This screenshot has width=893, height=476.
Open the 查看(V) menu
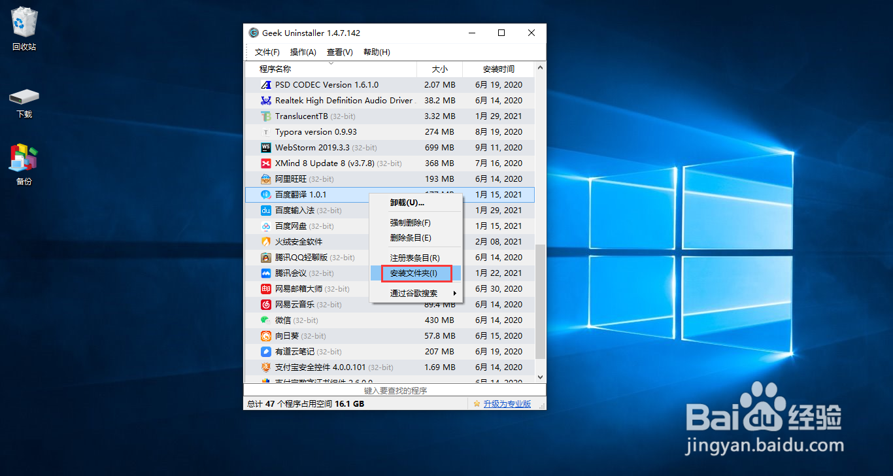tap(340, 52)
